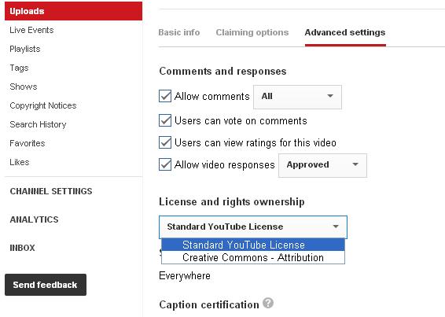This screenshot has height=317, width=445.
Task: Toggle Users can view ratings checkbox
Action: (165, 142)
